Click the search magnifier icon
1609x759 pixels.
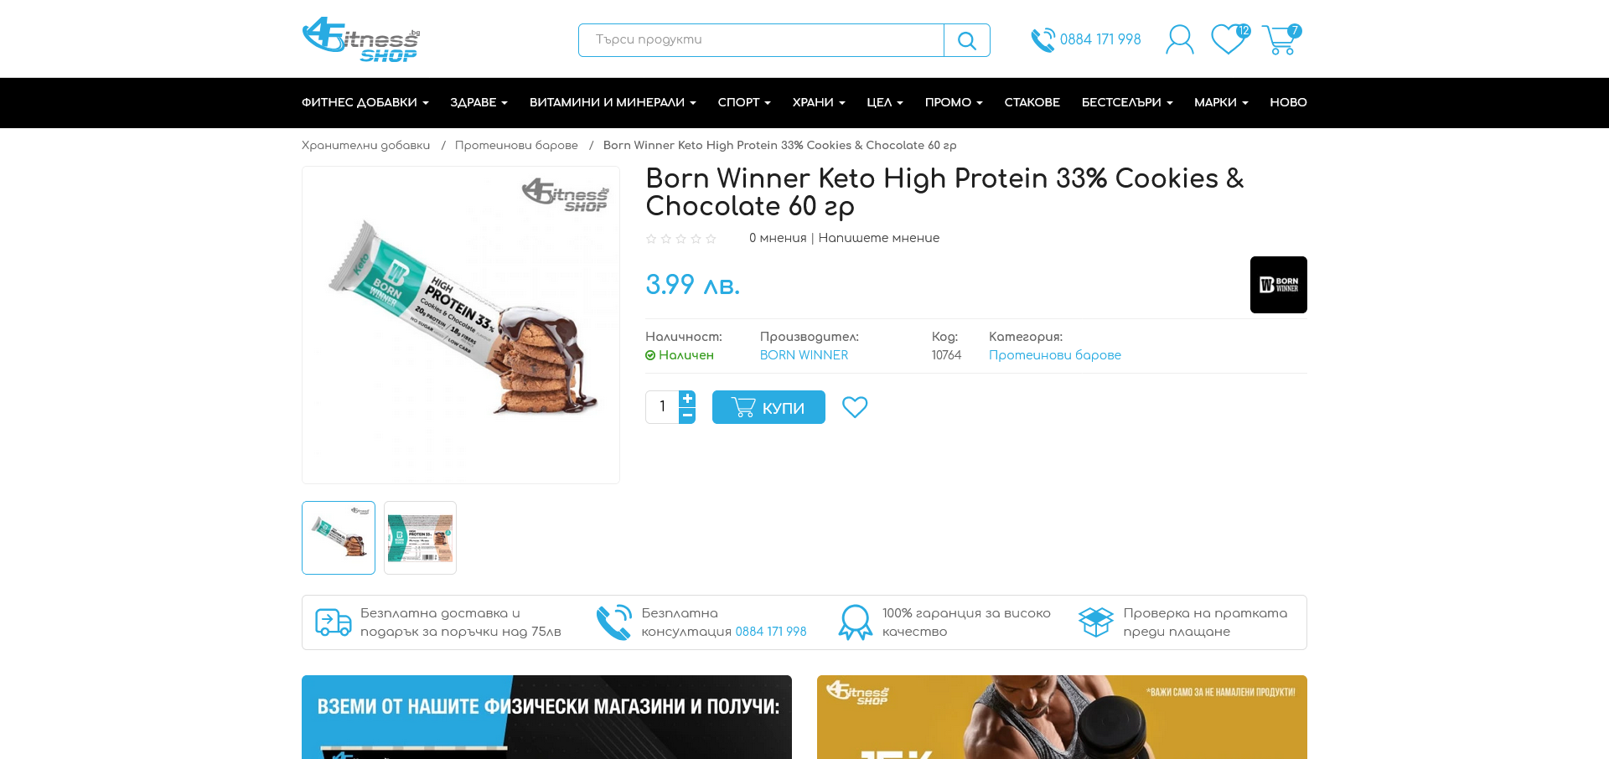966,40
